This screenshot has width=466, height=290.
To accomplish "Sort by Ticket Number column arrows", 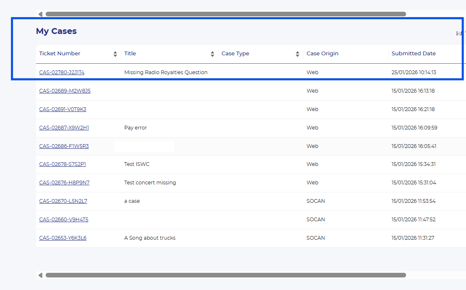I will tap(115, 54).
